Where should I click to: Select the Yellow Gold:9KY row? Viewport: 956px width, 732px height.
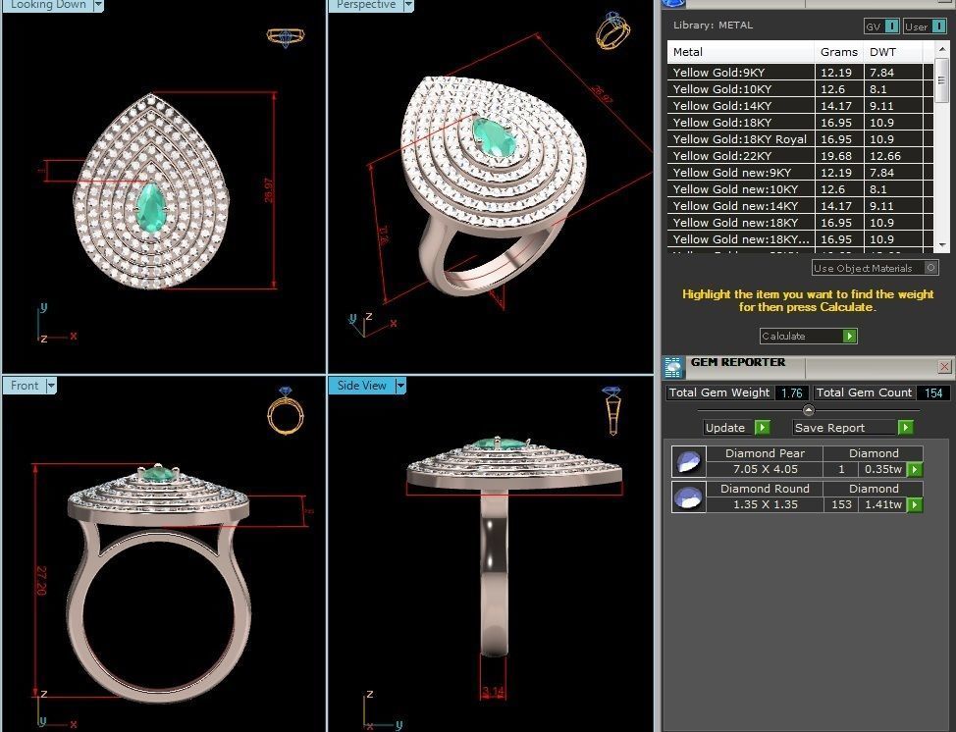[x=800, y=72]
